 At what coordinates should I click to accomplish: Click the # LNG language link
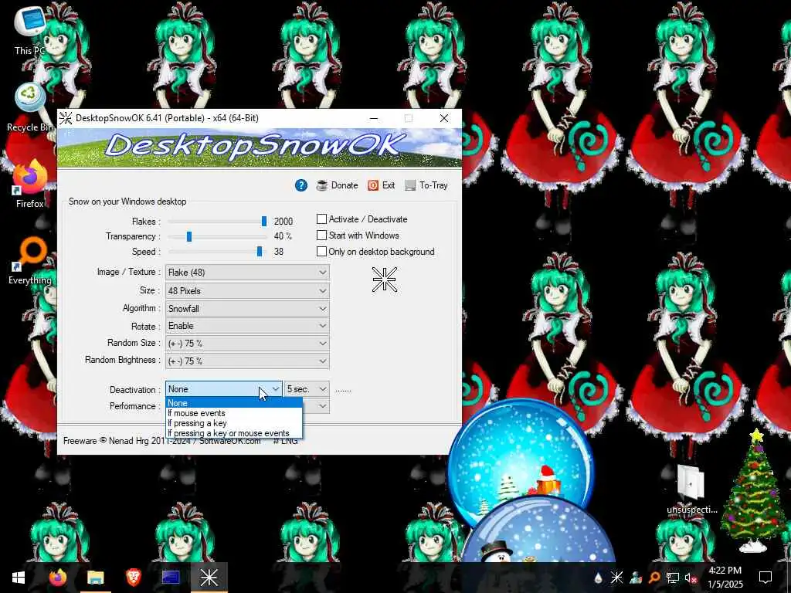286,441
